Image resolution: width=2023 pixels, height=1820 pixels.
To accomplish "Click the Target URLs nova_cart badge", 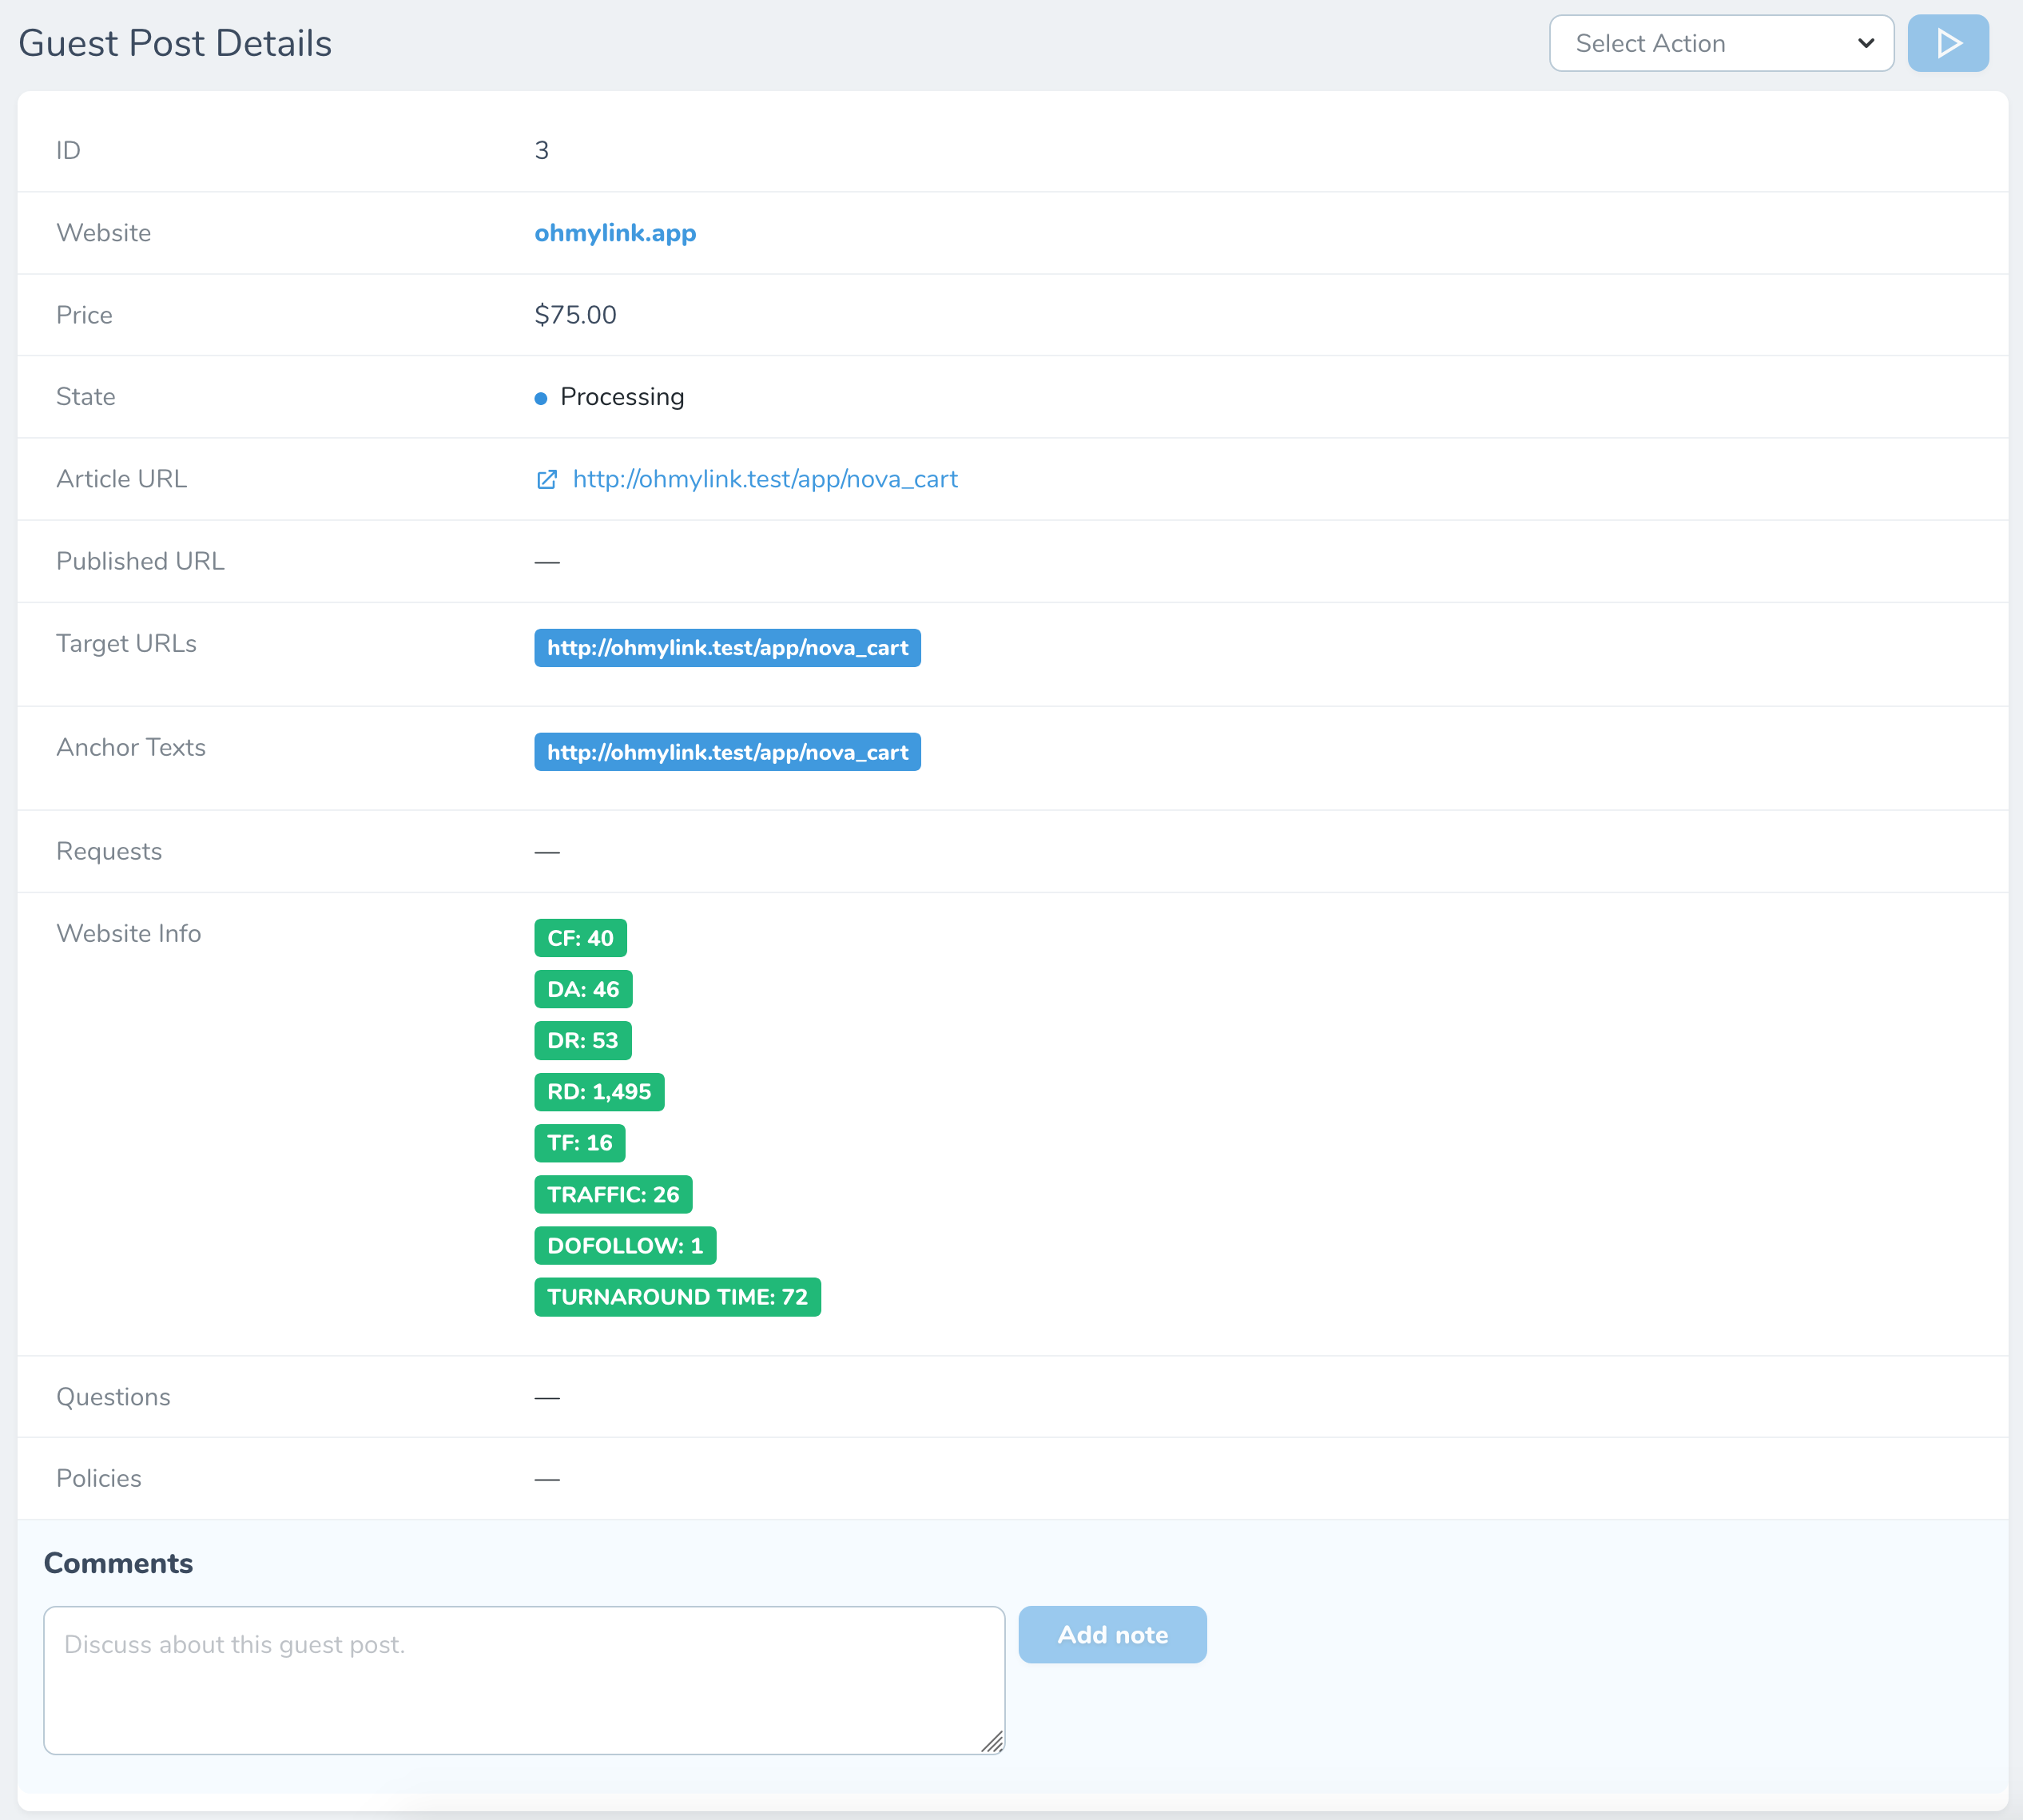I will coord(727,648).
